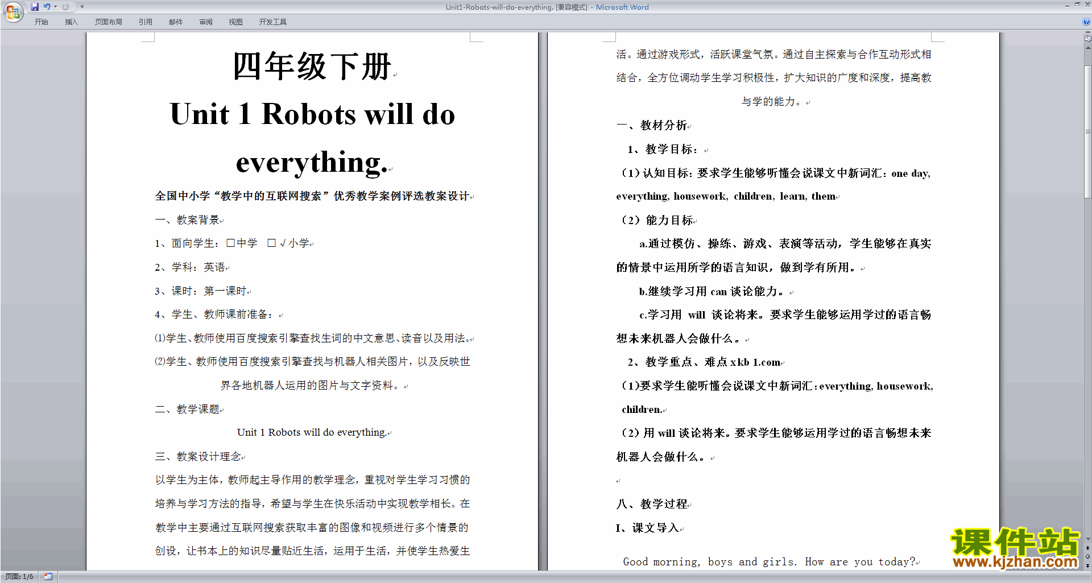This screenshot has width=1092, height=583.
Task: Click the 页面: 1/6 status bar indicator
Action: (19, 577)
